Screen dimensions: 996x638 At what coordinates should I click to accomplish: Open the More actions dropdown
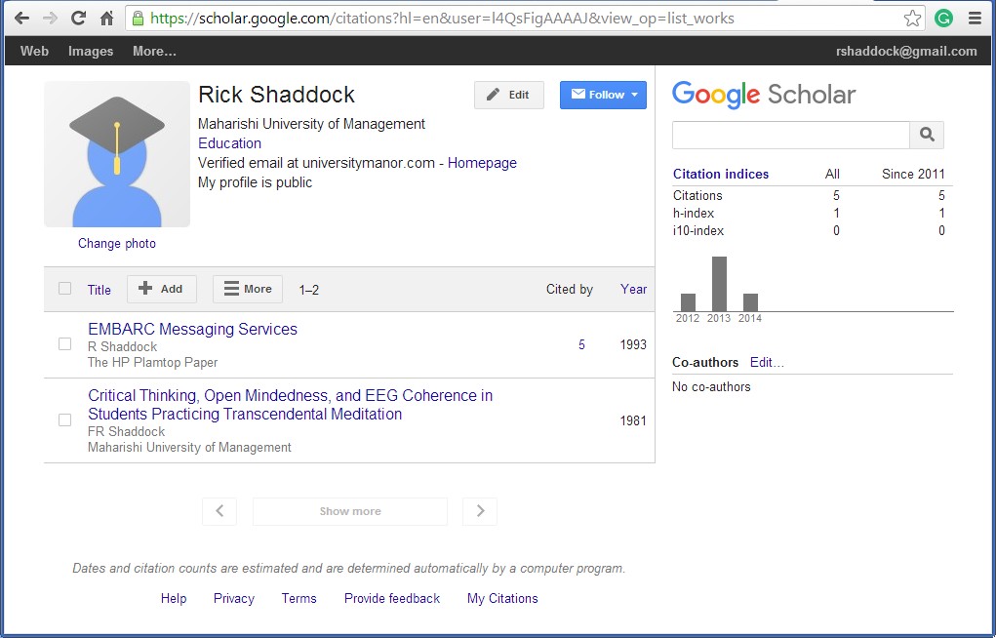click(x=248, y=289)
